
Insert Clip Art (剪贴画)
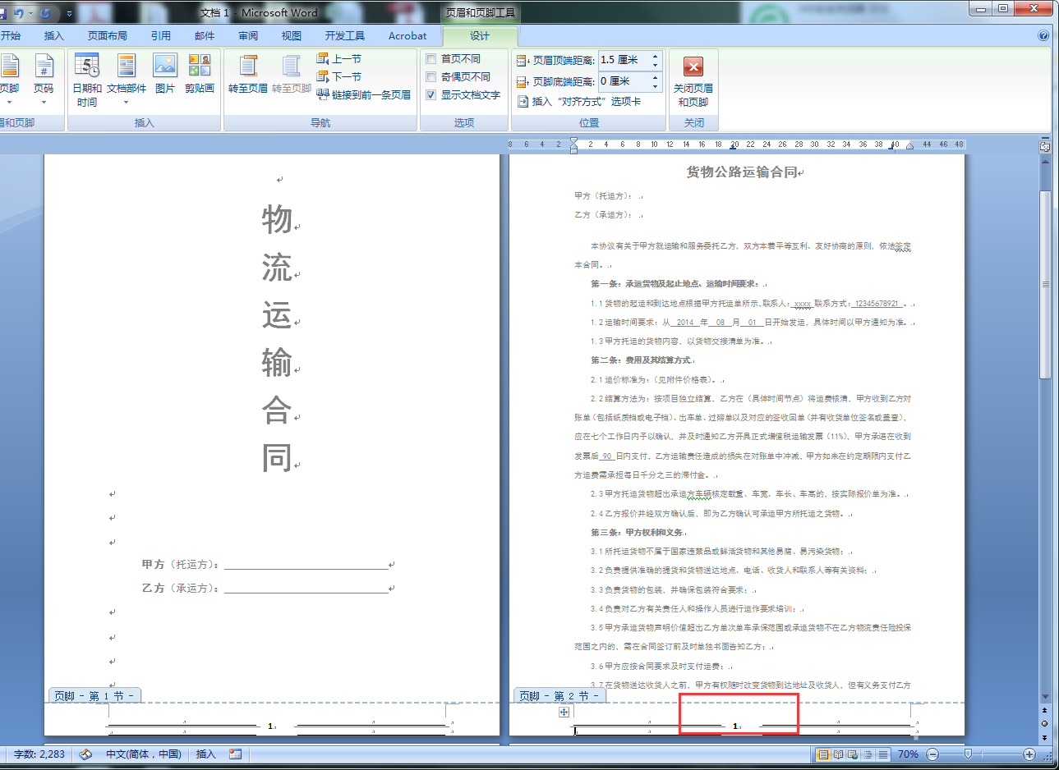pos(199,74)
